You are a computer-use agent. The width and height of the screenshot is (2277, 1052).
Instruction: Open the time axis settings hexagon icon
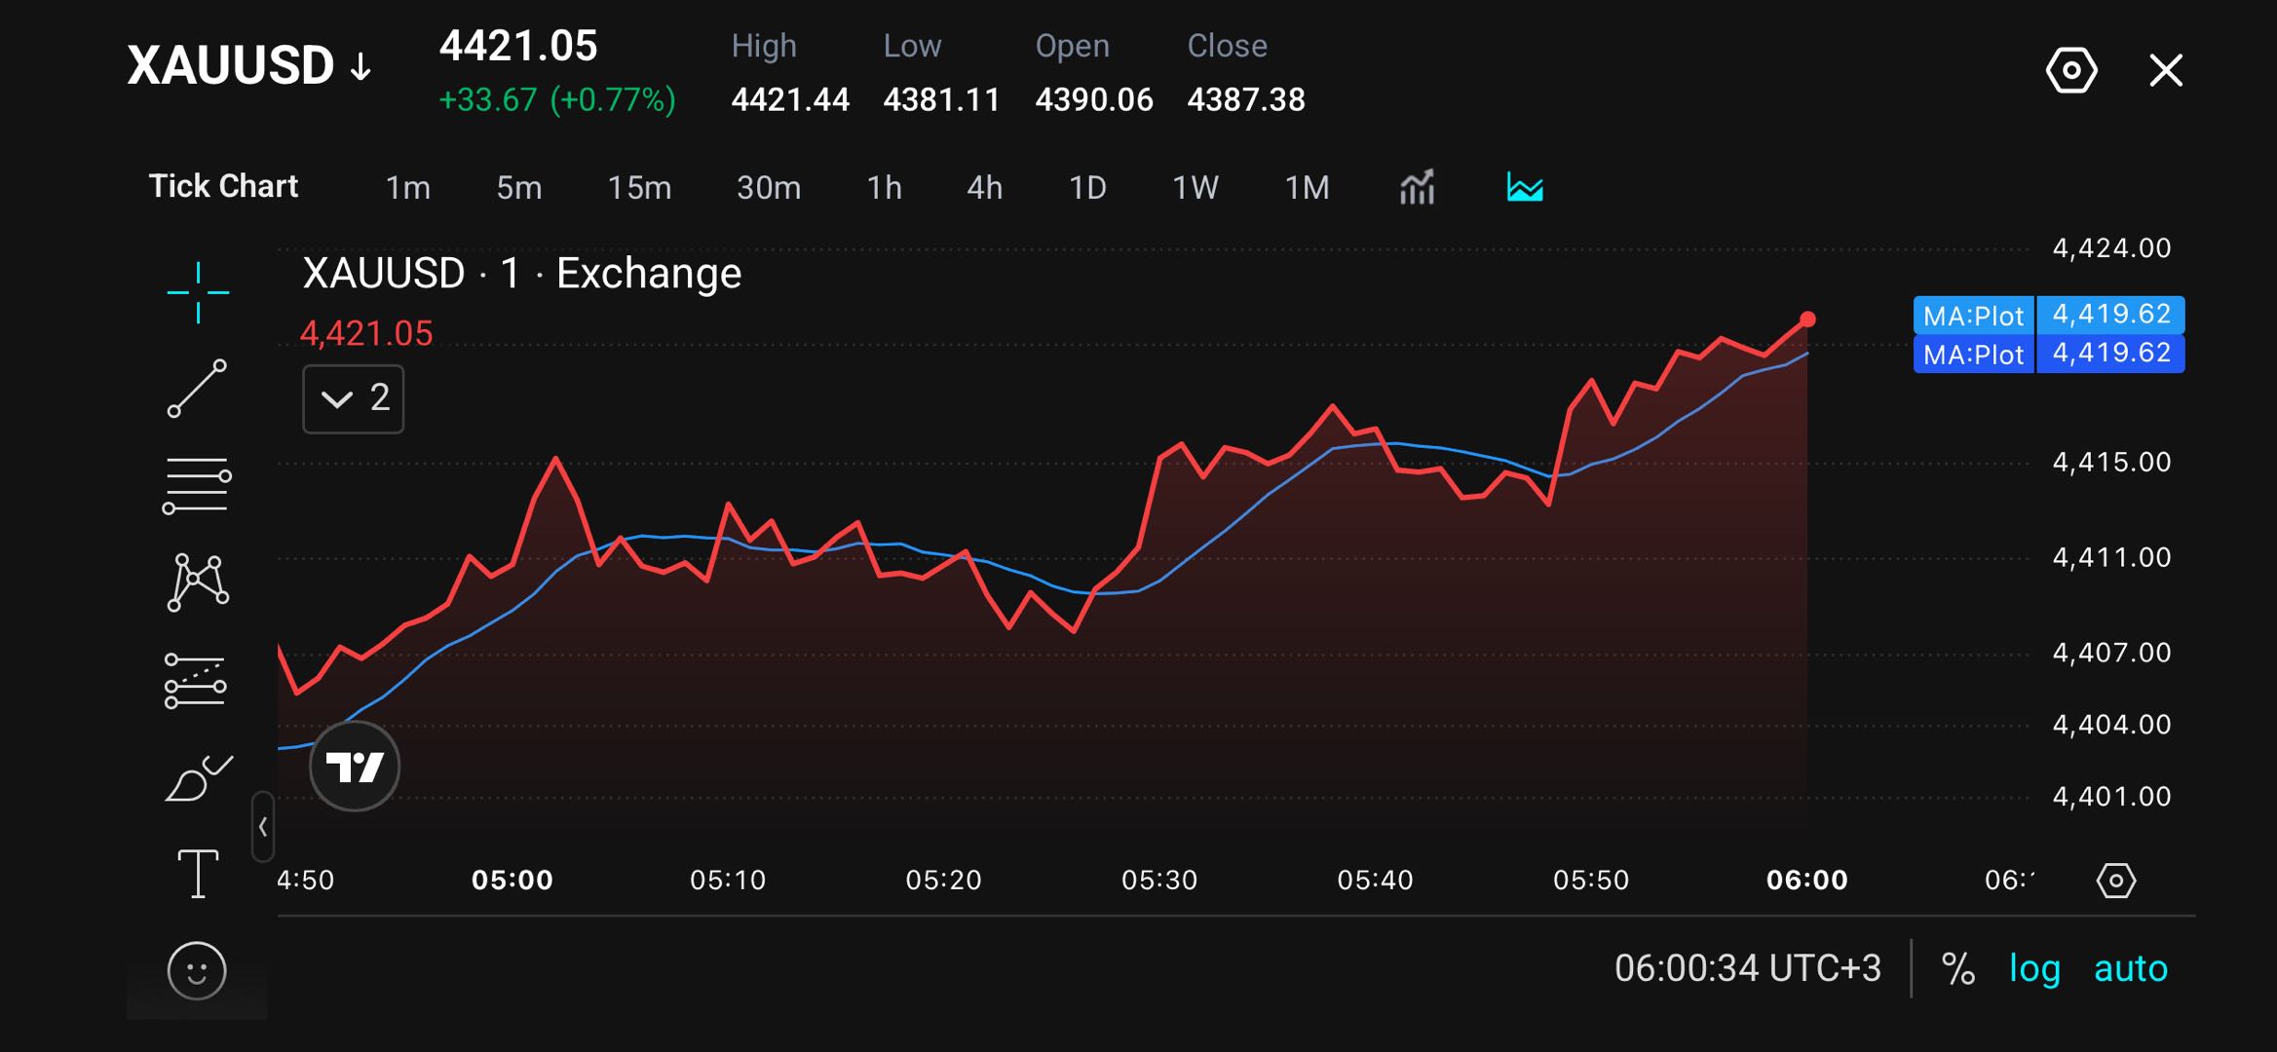tap(2115, 881)
